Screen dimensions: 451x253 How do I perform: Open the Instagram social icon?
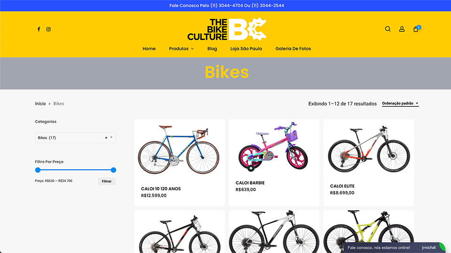coord(48,29)
